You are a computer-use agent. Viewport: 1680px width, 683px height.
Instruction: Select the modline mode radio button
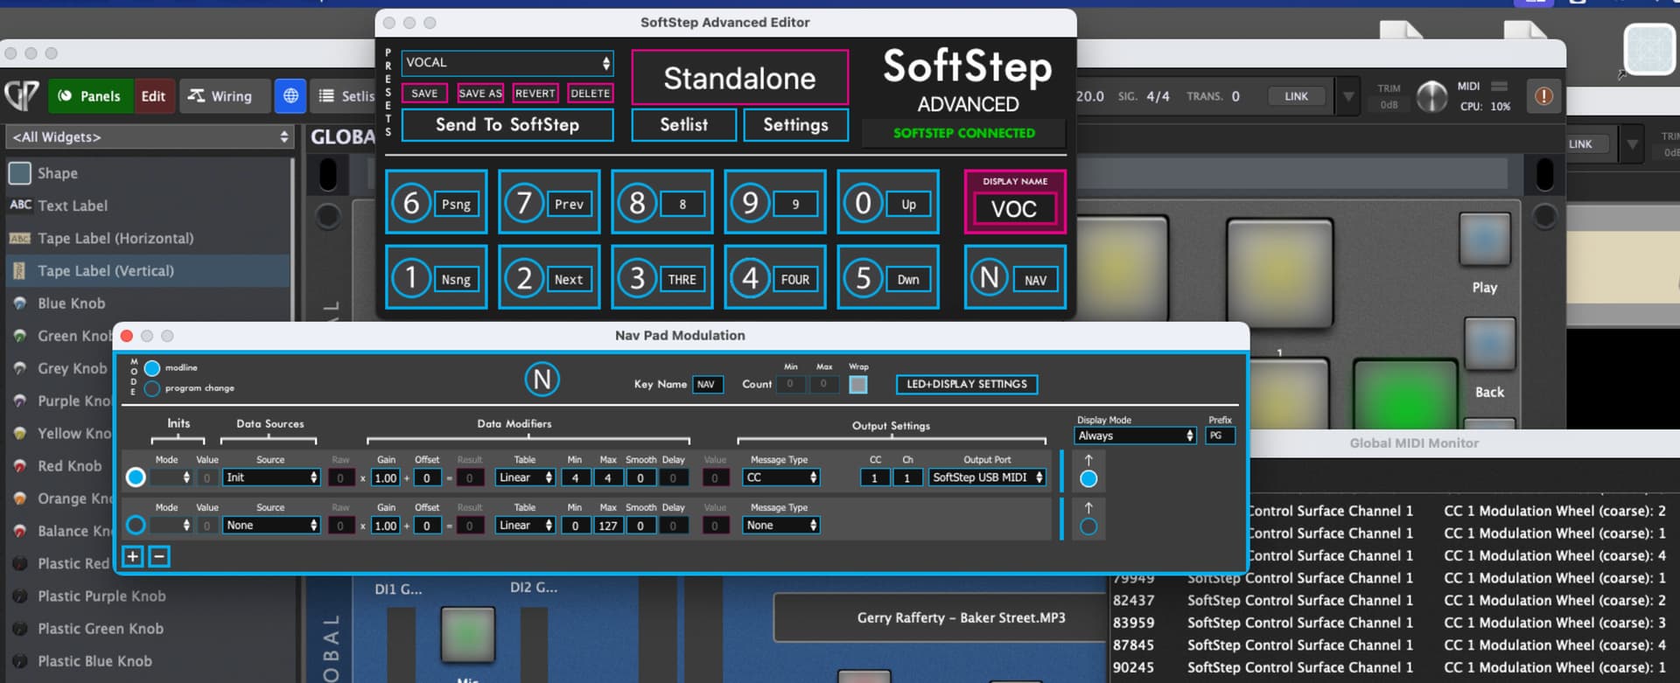[x=152, y=368]
